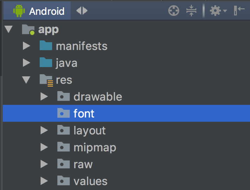Select the java tree row

(126, 63)
